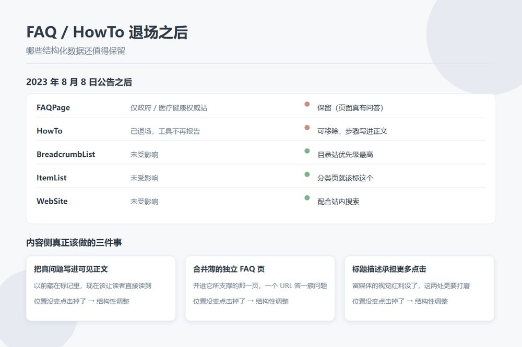
Task: Click the 'ItemList' row label
Action: 51,178
